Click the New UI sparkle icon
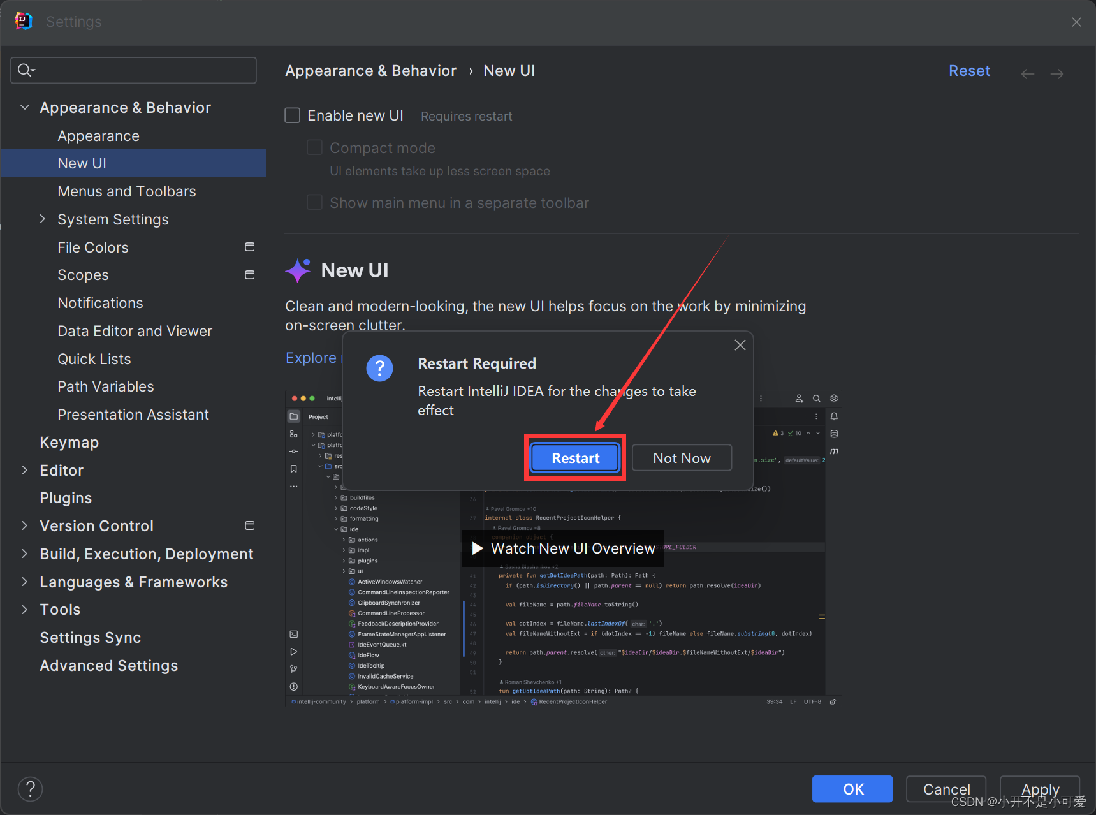Viewport: 1096px width, 815px height. tap(298, 270)
